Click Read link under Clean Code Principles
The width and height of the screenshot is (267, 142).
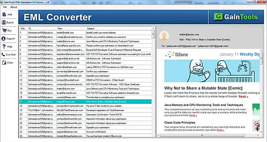(x=220, y=130)
